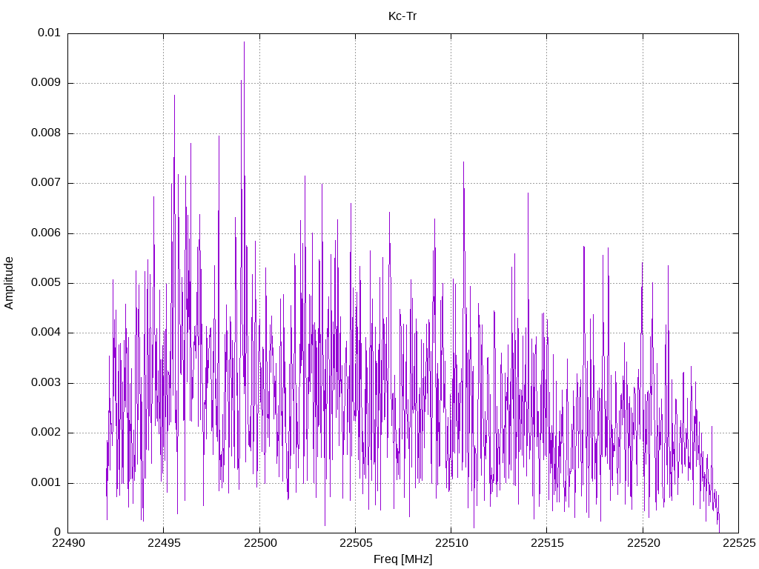
Task: Click the x-axis tick label 22505
Action: pos(356,543)
